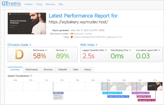Click help icon beside Speed Visualization

(x=31, y=76)
